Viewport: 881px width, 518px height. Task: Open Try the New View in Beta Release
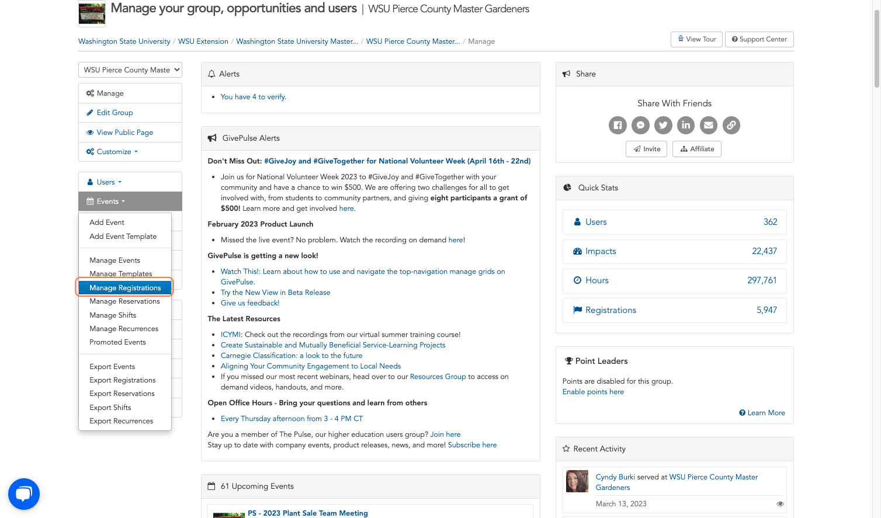click(x=276, y=293)
